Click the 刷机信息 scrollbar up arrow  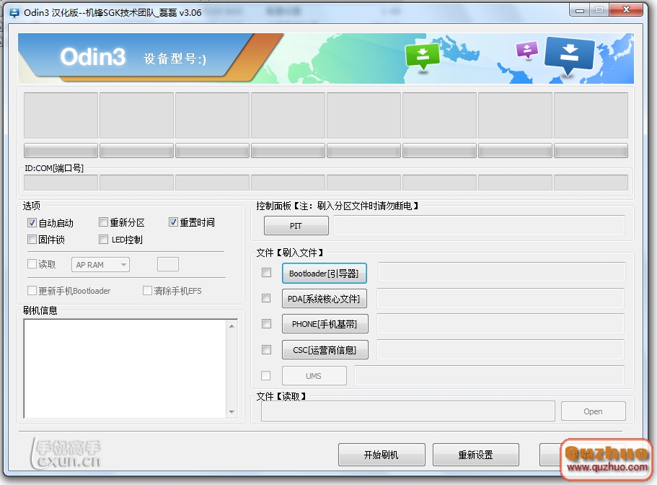click(232, 325)
